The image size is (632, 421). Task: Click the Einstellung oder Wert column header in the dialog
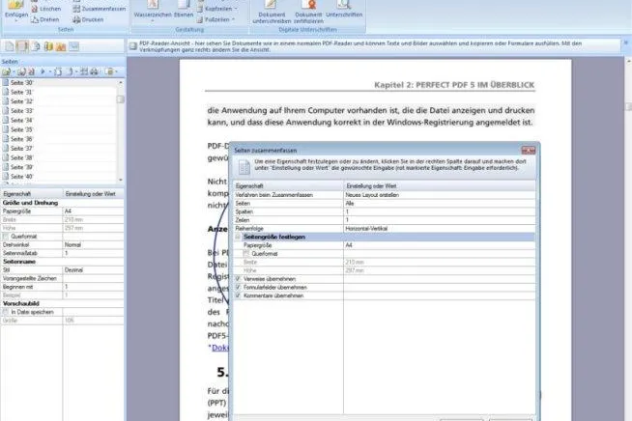[440, 186]
